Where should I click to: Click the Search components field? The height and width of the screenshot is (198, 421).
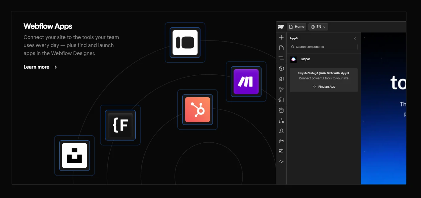[324, 47]
